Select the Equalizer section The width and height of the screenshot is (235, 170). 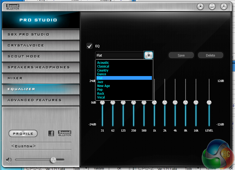40,89
